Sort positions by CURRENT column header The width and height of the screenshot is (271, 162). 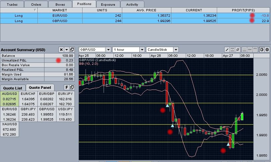(194, 10)
